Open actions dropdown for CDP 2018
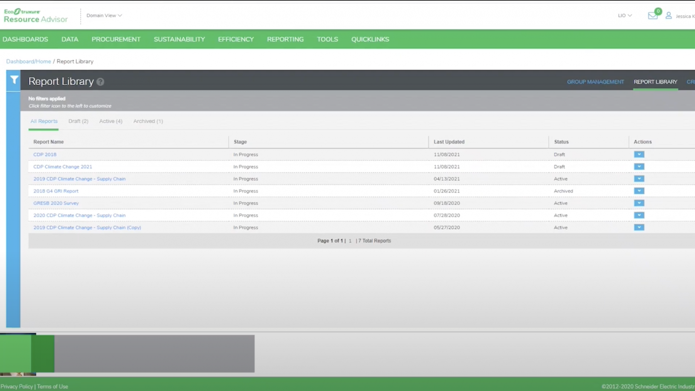695x391 pixels. [x=639, y=155]
